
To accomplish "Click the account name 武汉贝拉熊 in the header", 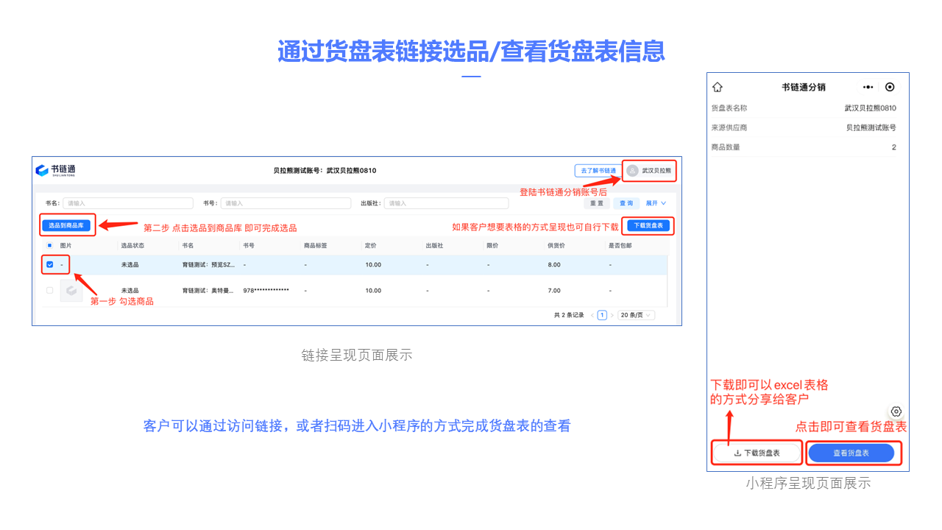I will [x=656, y=171].
